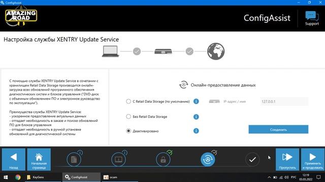Click the globe internet step icon
The image size is (325, 182).
[216, 51]
